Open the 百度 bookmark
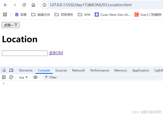163x115 pixels. click(21, 15)
